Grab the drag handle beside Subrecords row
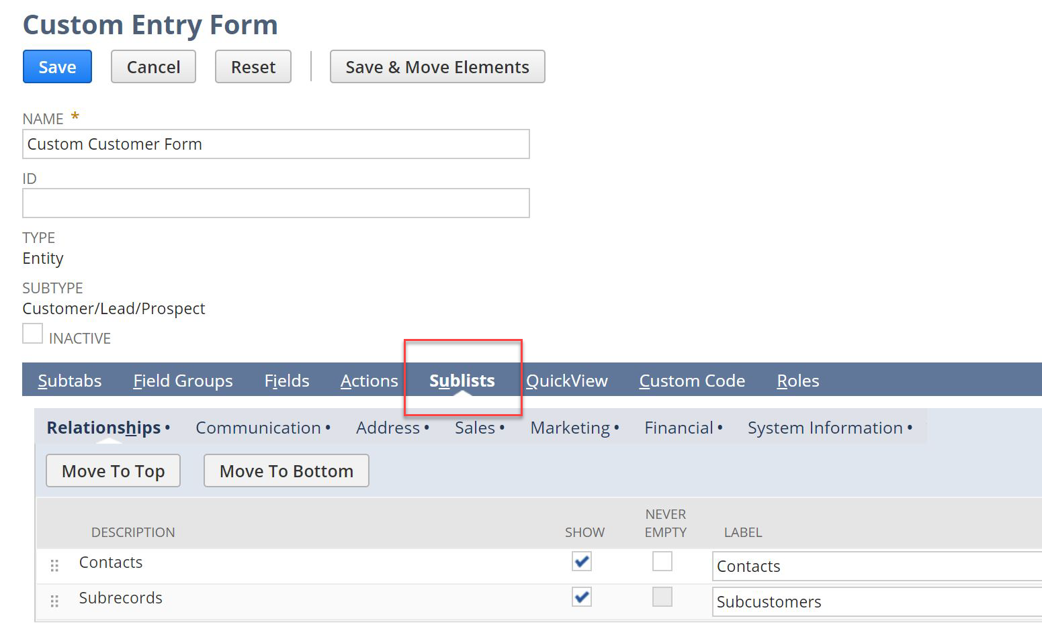The height and width of the screenshot is (637, 1042). [x=54, y=601]
